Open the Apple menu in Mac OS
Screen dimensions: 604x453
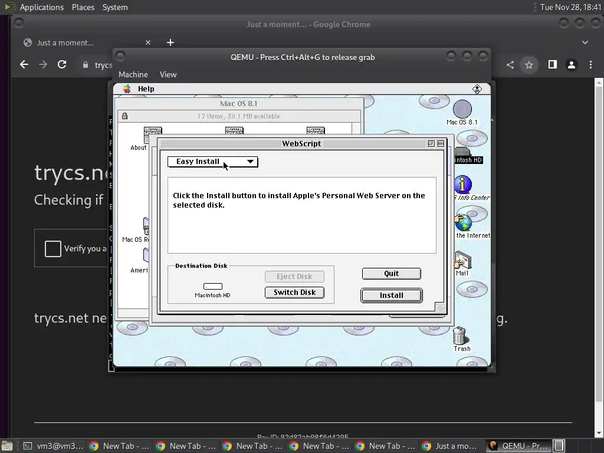point(127,89)
